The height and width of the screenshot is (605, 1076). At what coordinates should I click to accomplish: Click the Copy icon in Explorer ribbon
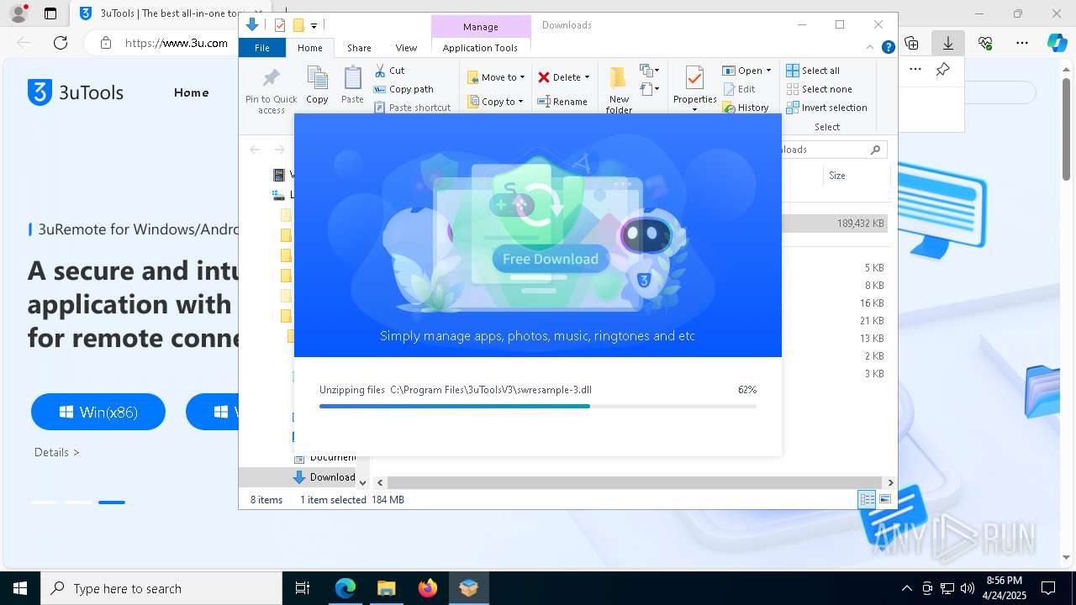tap(317, 79)
